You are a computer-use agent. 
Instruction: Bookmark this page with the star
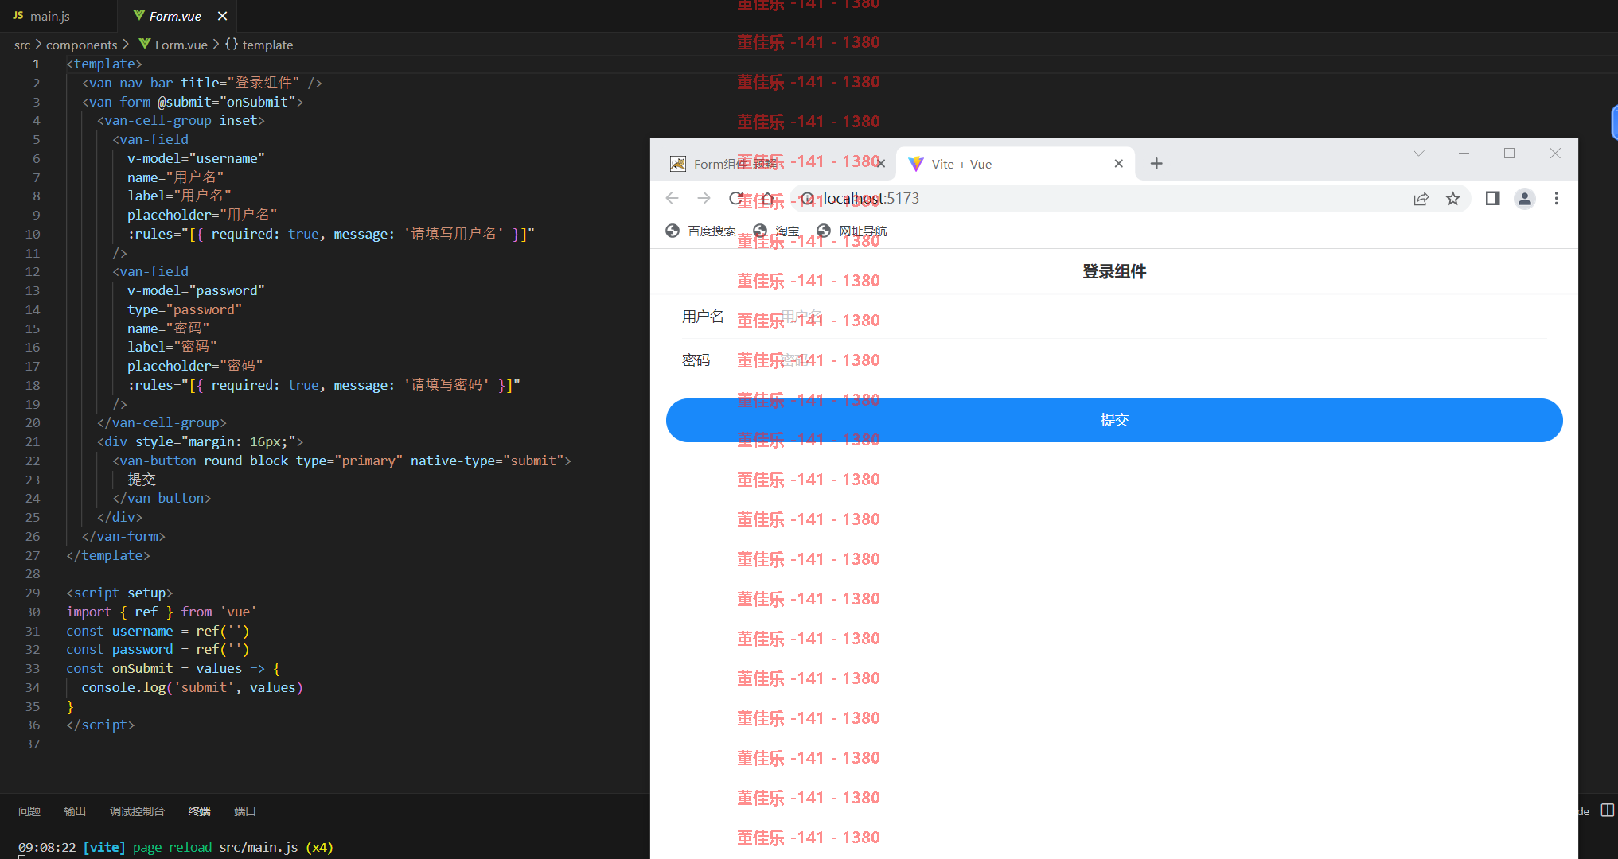[x=1453, y=198]
